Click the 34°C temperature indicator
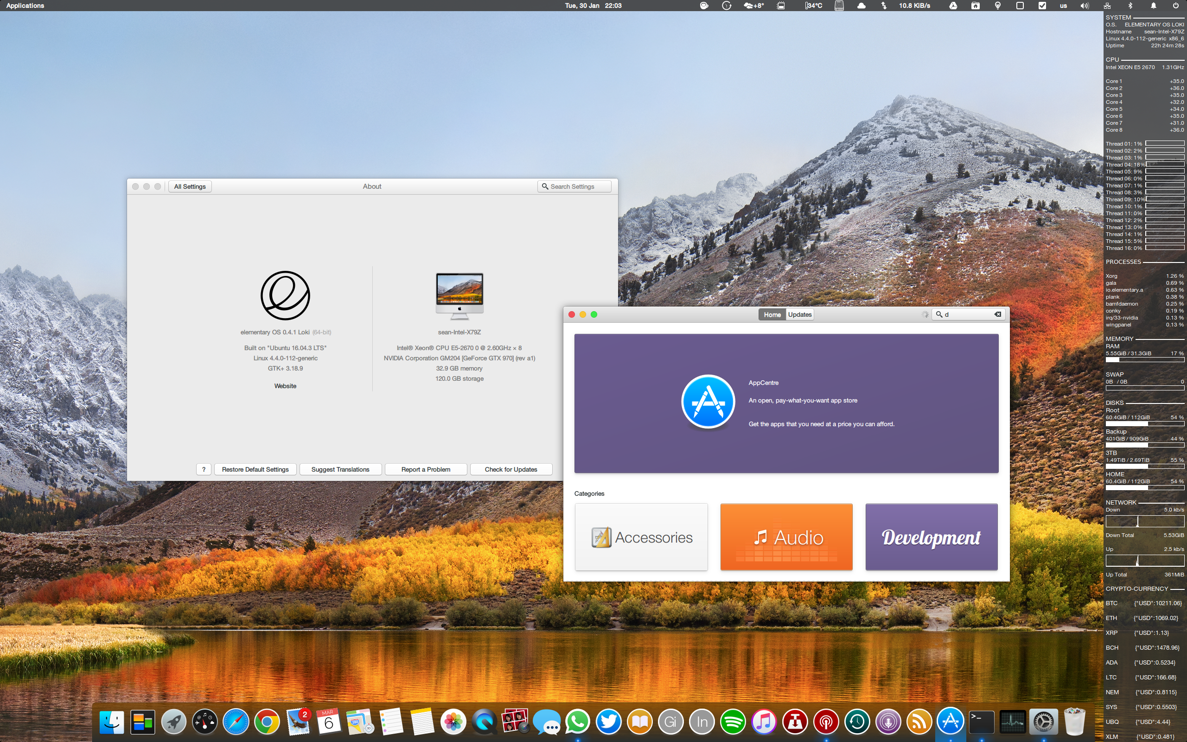Screen dimensions: 1187x742 coord(814,6)
